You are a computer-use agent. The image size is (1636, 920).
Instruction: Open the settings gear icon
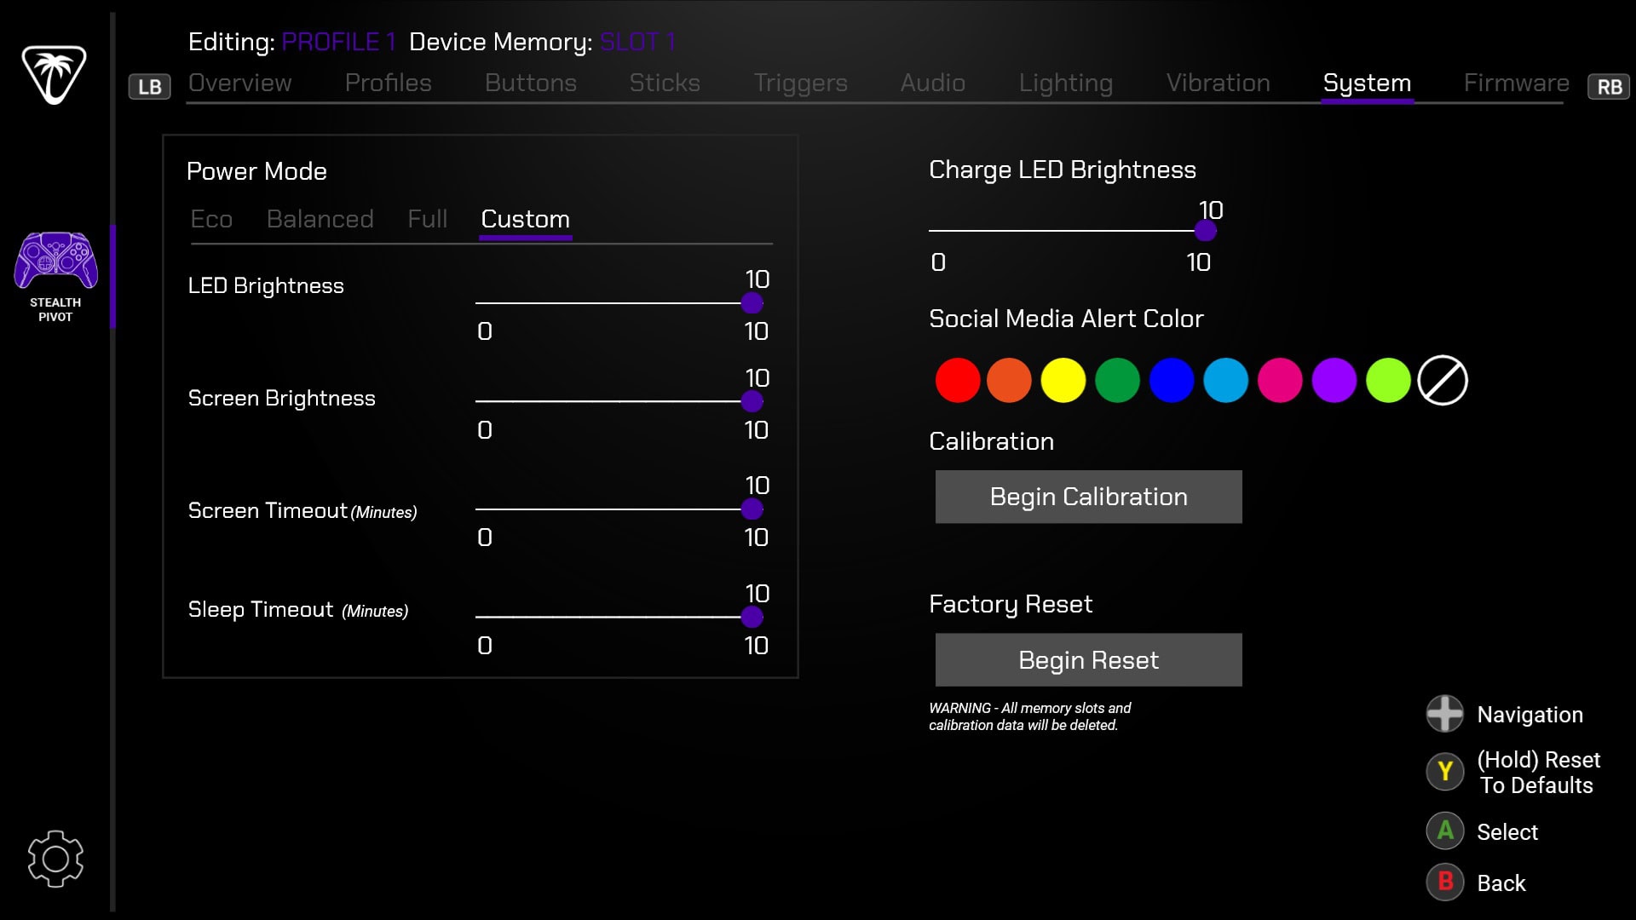[x=55, y=859]
